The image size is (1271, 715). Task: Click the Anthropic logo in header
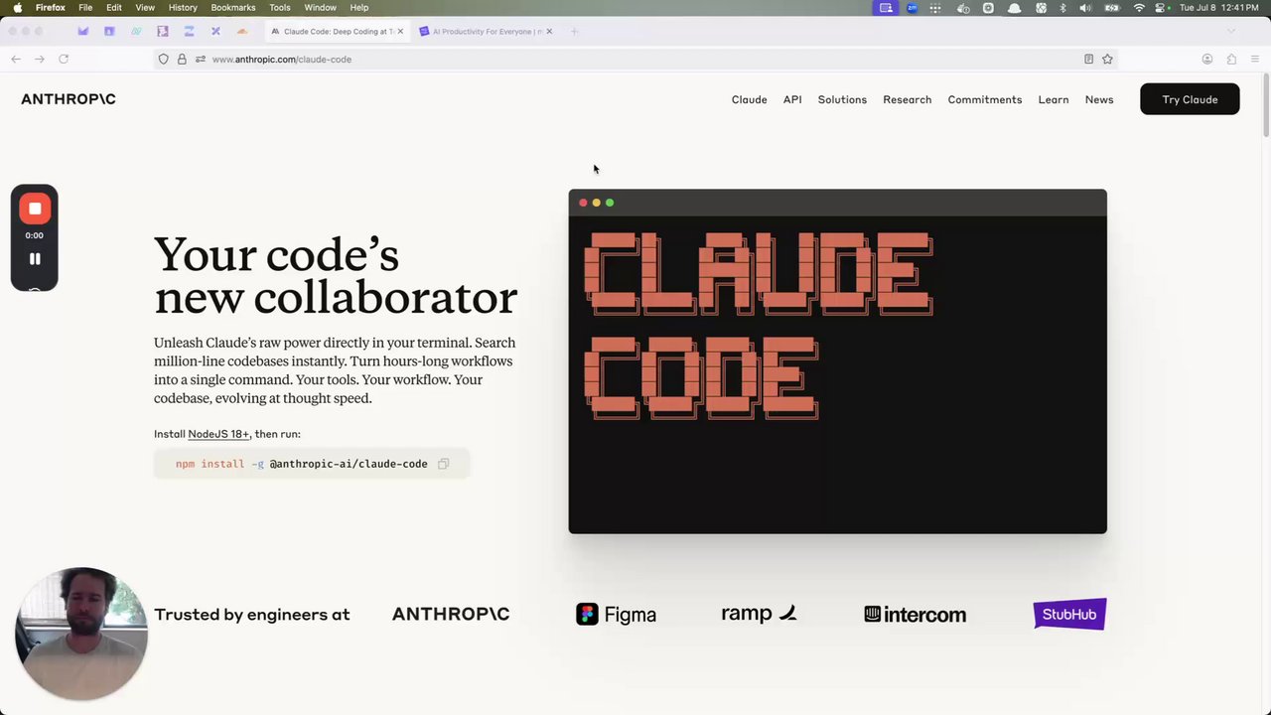[x=69, y=99]
